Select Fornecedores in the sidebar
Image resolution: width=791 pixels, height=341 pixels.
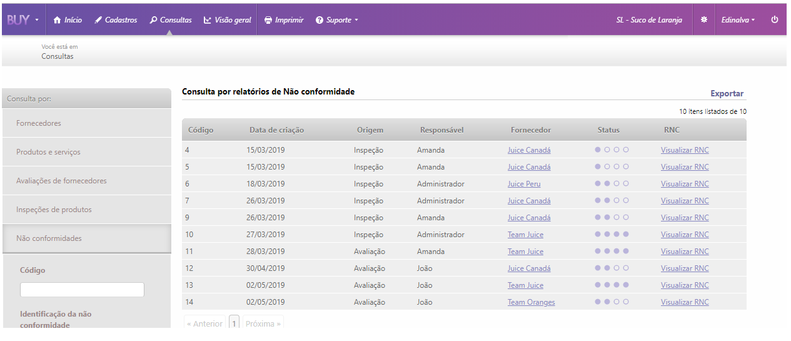point(87,123)
